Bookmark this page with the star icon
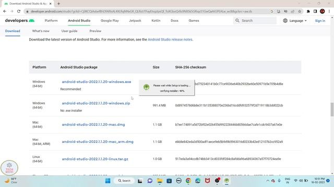The image size is (334, 187). [300, 11]
